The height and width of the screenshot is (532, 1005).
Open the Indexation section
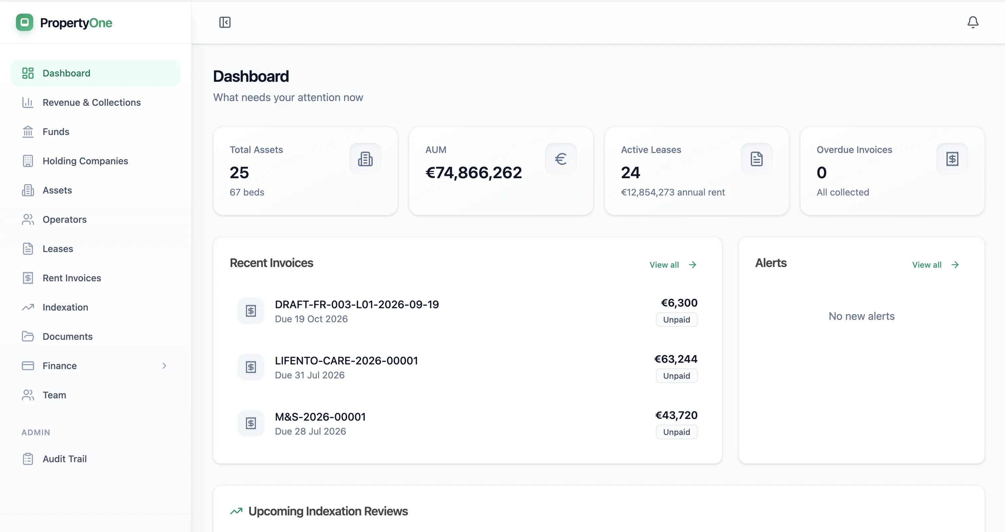pos(96,307)
